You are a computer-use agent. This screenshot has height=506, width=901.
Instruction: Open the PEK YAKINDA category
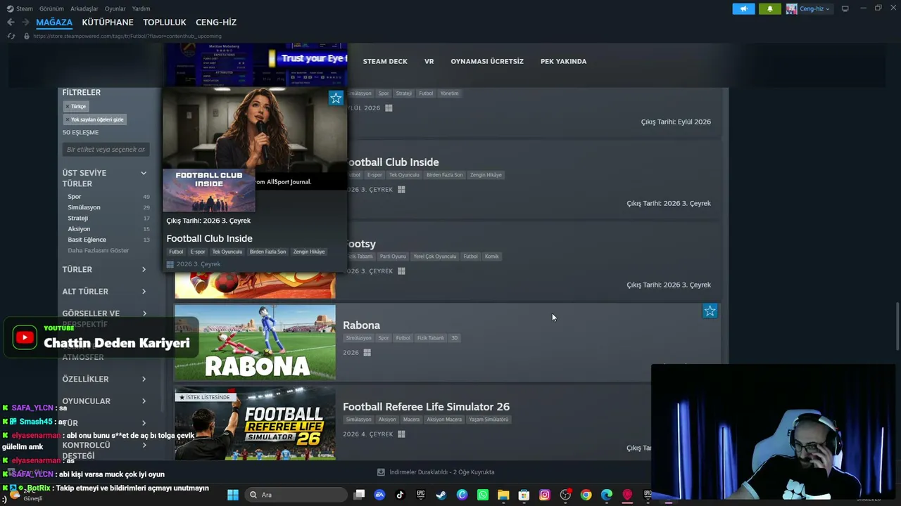tap(563, 61)
